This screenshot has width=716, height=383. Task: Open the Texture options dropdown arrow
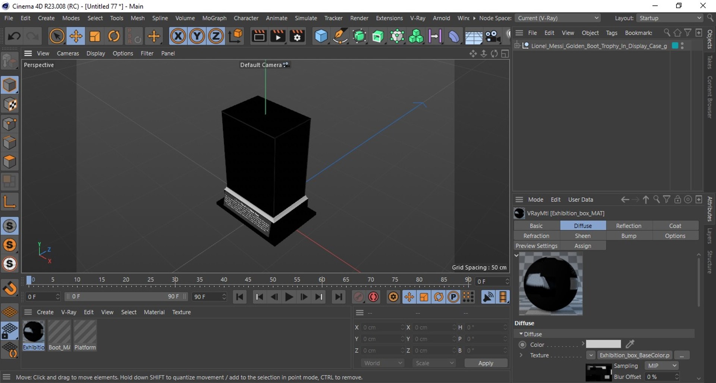pos(591,355)
